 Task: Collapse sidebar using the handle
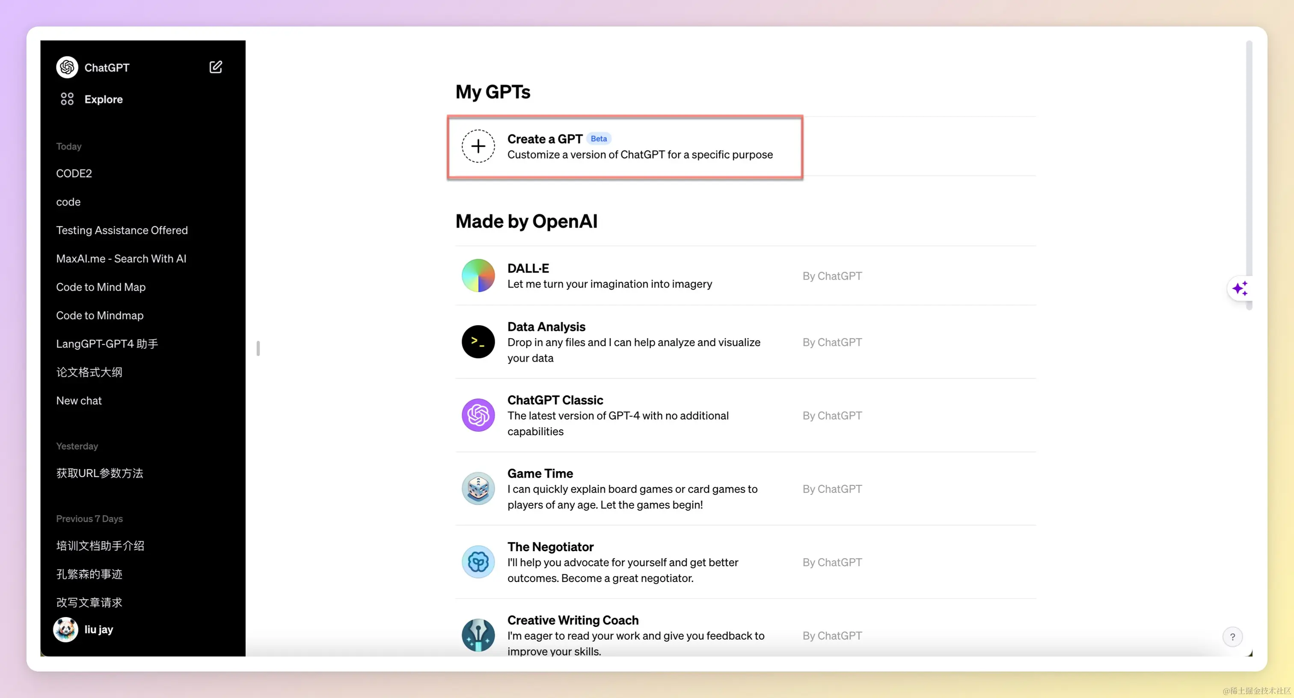pyautogui.click(x=258, y=348)
